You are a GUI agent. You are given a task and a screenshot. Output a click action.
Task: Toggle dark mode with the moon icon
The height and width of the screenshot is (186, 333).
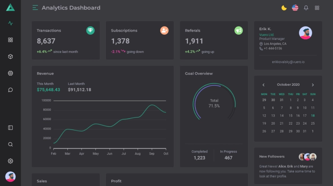[x=284, y=8]
